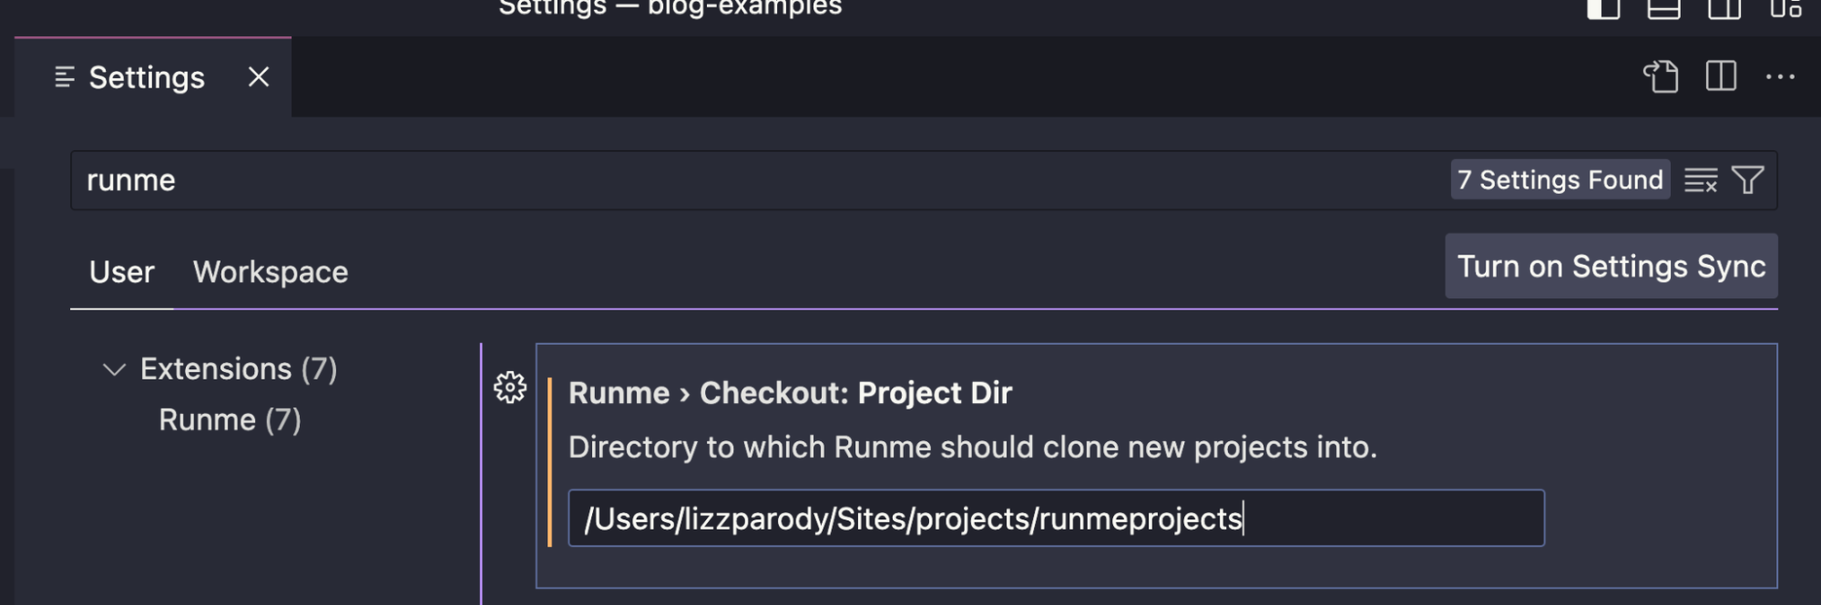Click the gear beside Runme Checkout setting
Viewport: 1821px width, 605px height.
click(x=510, y=388)
